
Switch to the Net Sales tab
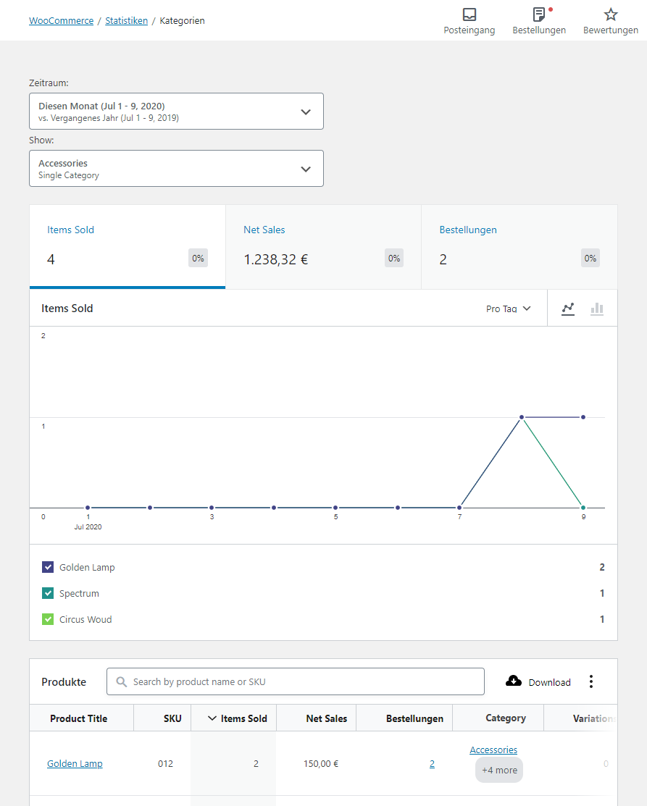click(x=322, y=246)
